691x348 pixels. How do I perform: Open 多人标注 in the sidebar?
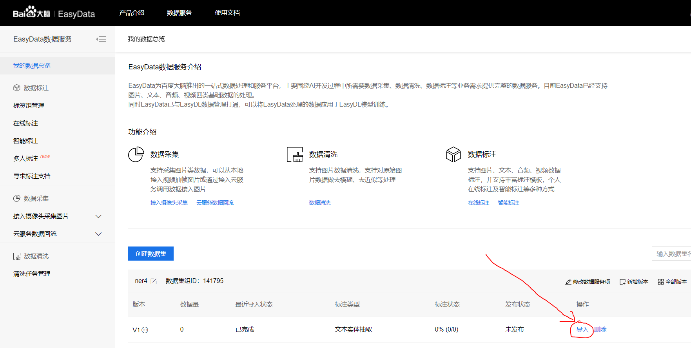pos(25,158)
